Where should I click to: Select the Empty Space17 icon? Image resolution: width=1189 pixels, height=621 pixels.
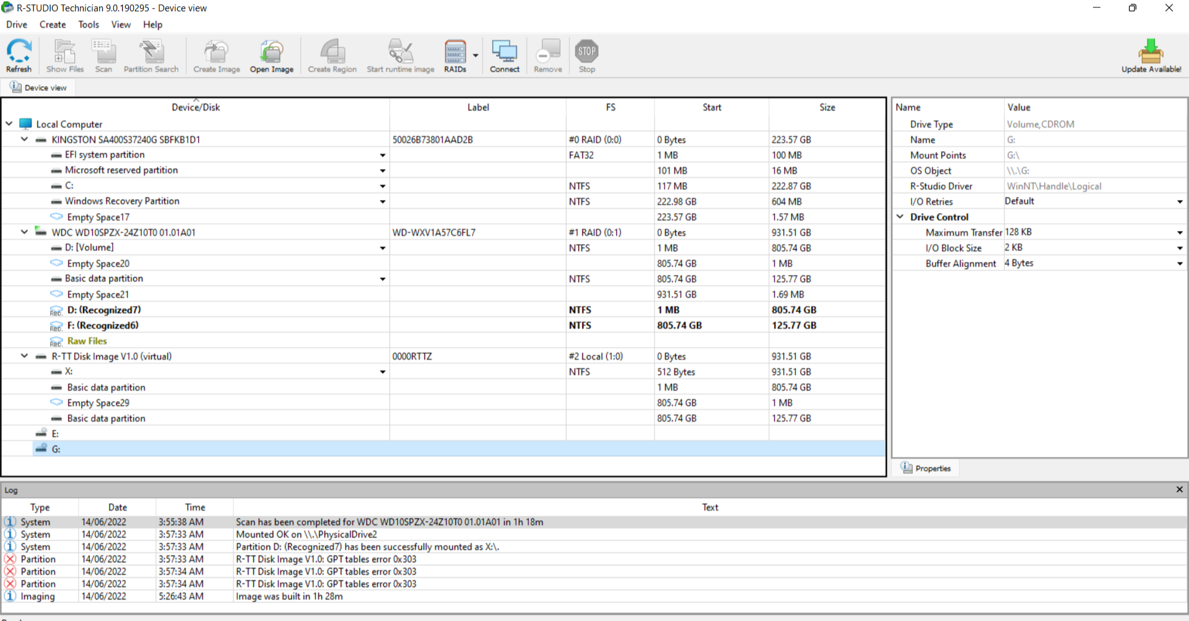pos(56,217)
